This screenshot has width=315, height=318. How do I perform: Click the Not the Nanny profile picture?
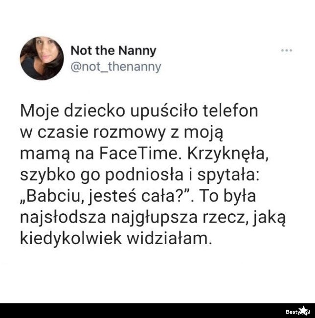pos(42,58)
